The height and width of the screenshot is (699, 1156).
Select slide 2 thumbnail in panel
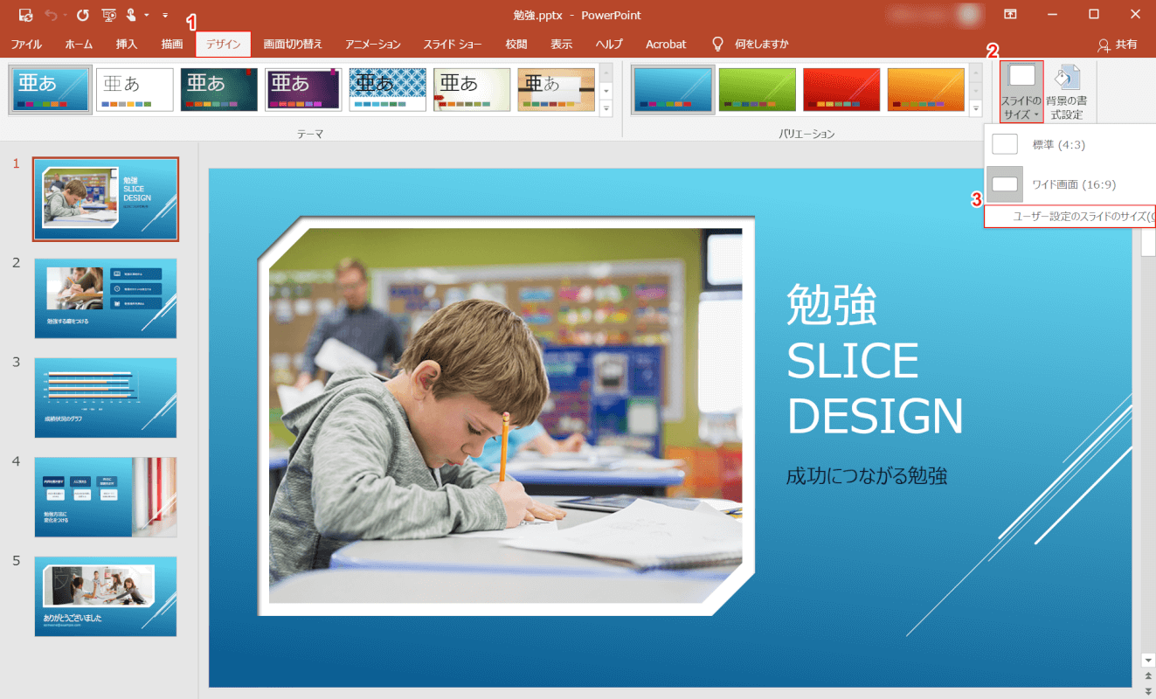tap(106, 298)
